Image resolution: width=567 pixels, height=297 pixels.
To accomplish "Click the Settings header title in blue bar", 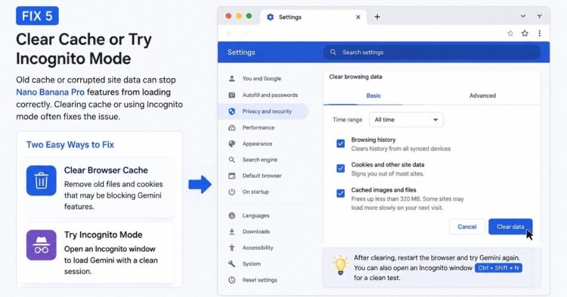I will coord(241,52).
